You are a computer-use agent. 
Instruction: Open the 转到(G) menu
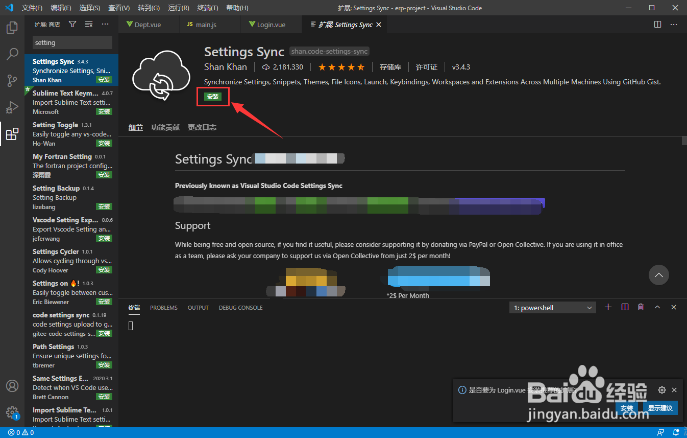149,8
